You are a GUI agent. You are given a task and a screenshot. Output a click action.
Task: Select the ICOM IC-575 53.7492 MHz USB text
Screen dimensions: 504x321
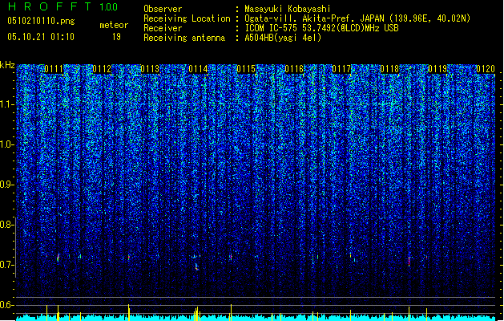point(321,28)
